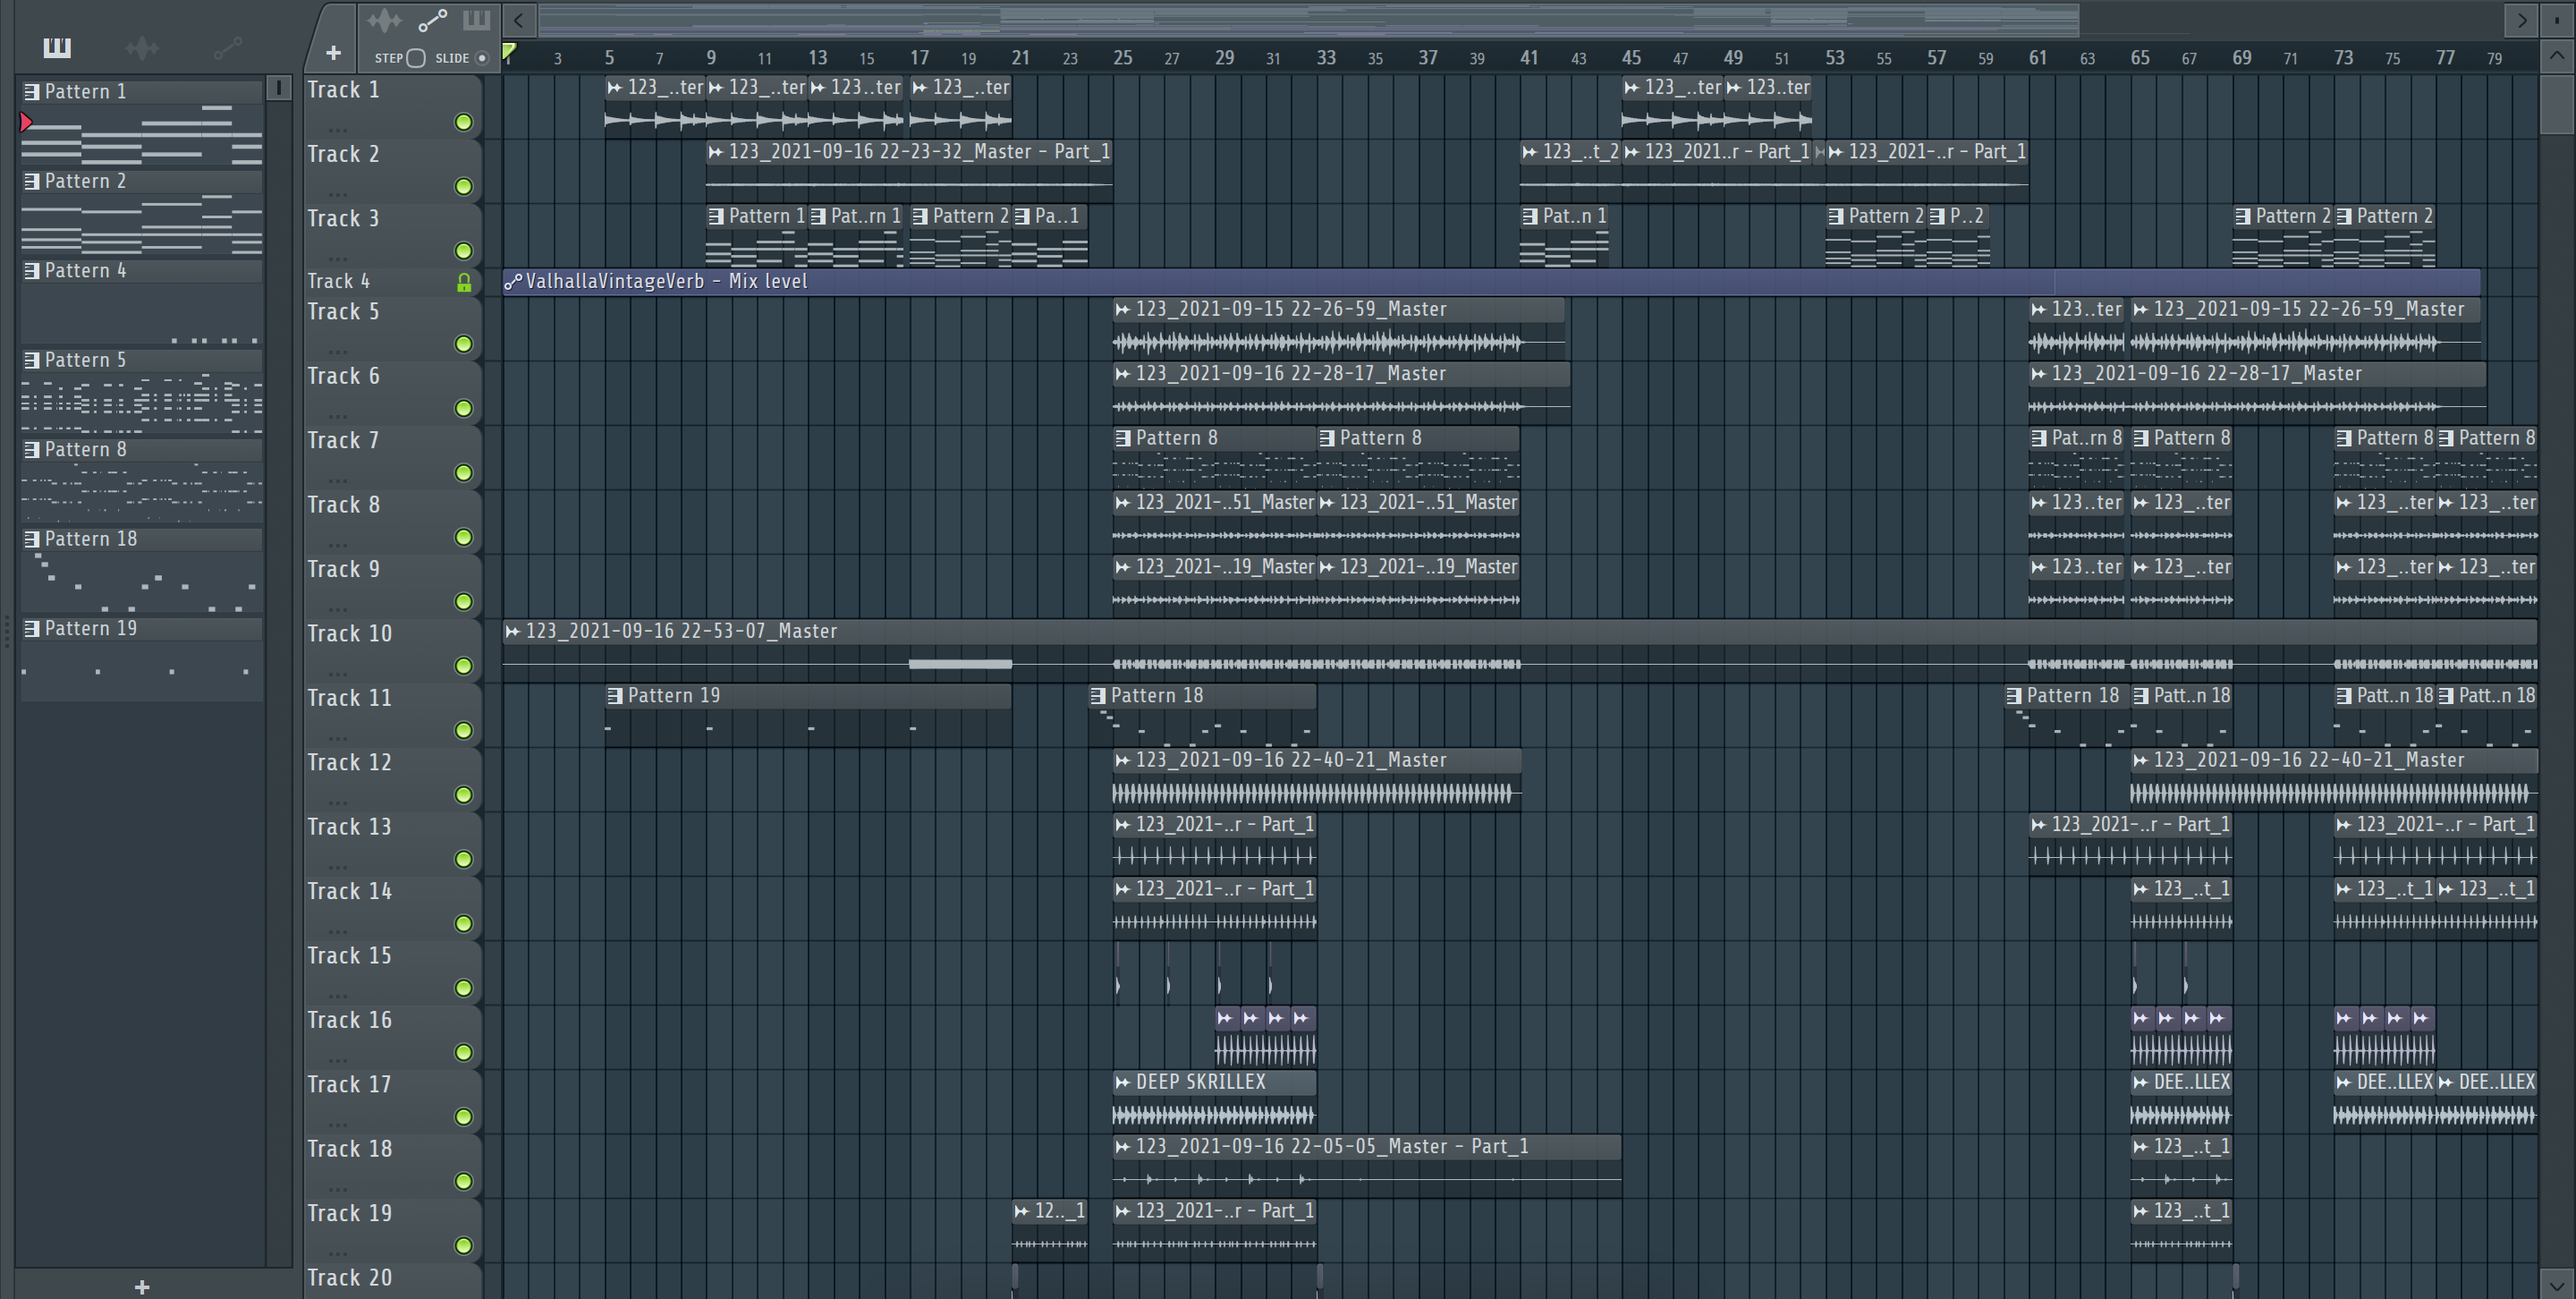Select pattern clip focus piano icon

[477, 20]
